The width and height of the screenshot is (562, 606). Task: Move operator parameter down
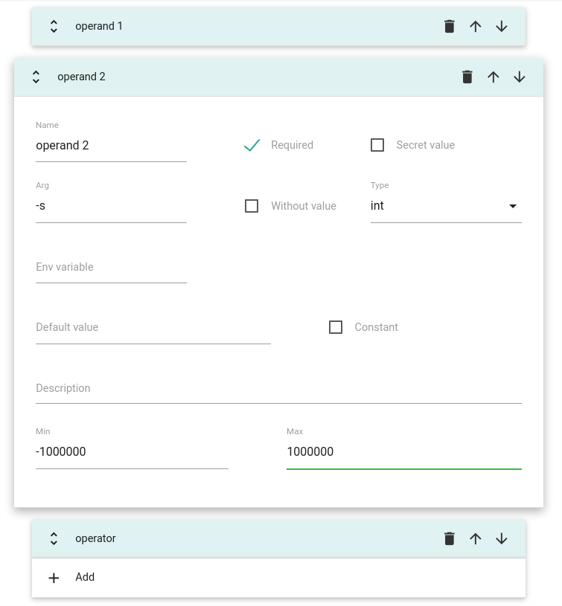(502, 539)
